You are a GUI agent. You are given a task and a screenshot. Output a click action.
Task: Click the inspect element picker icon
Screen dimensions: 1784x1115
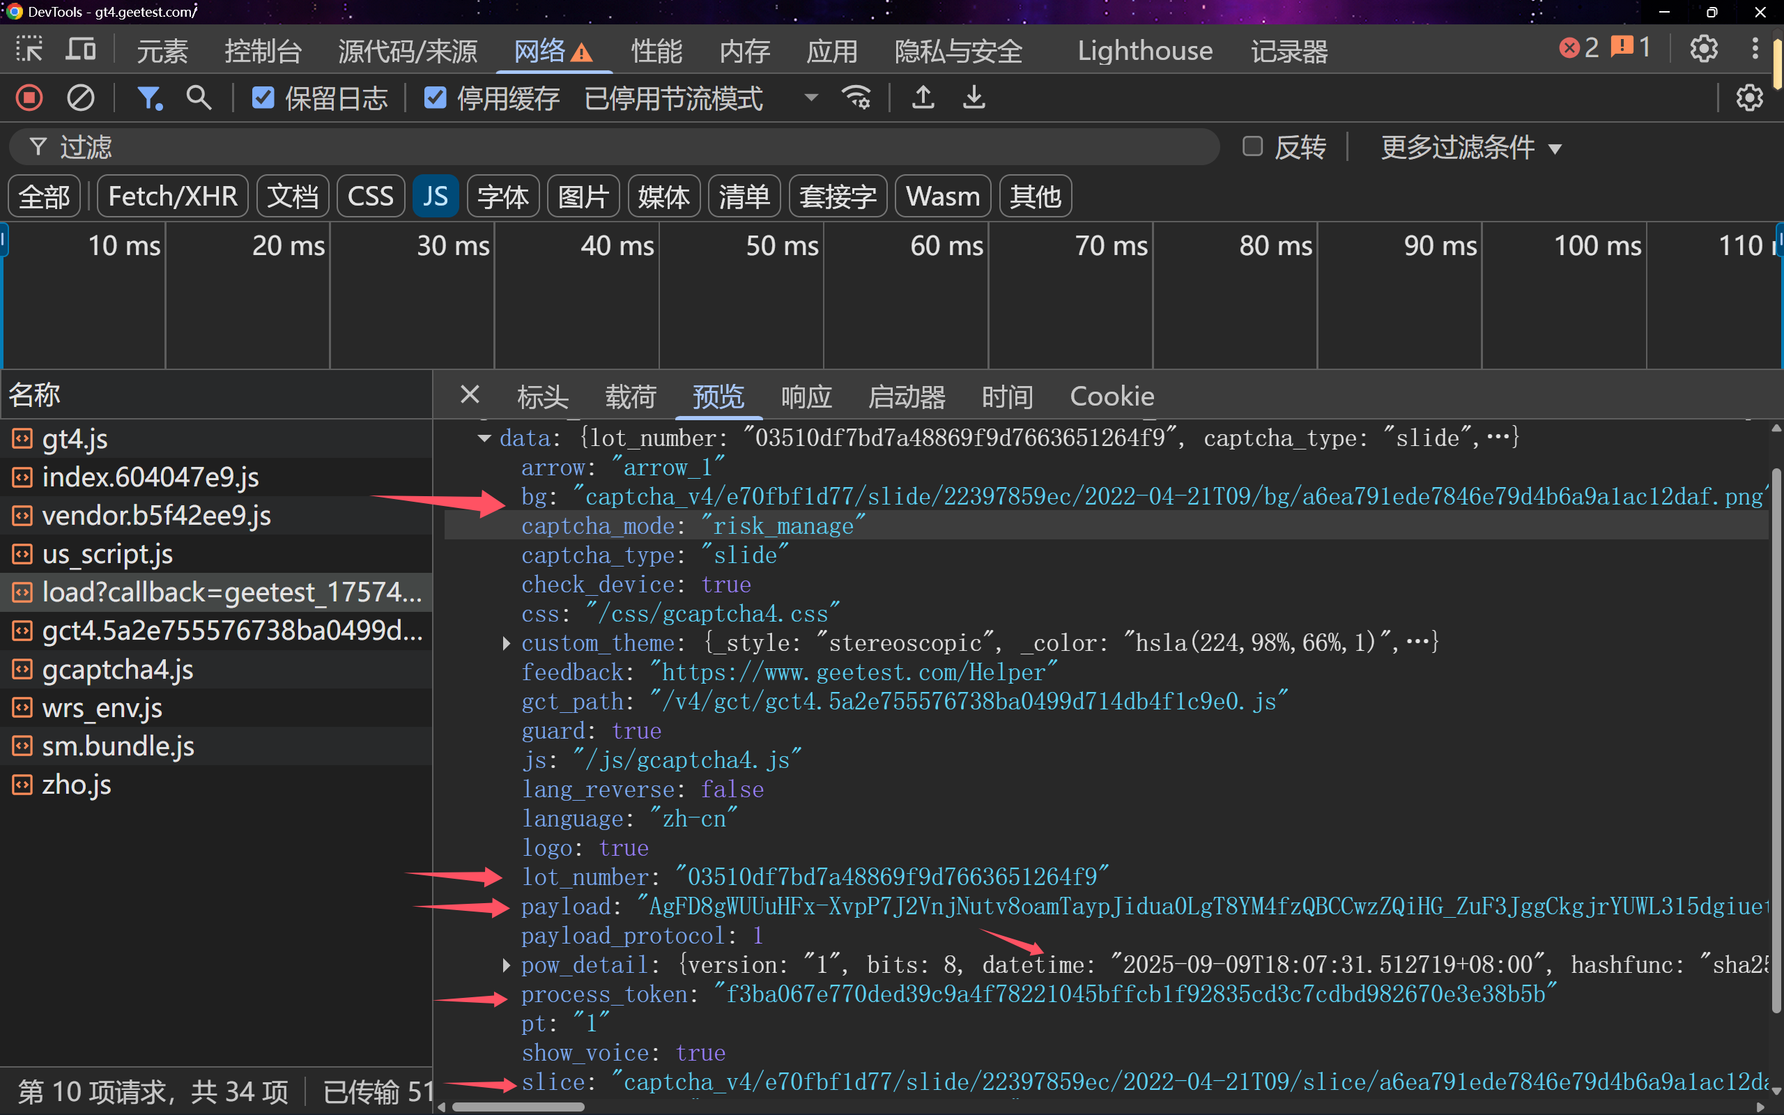click(29, 49)
